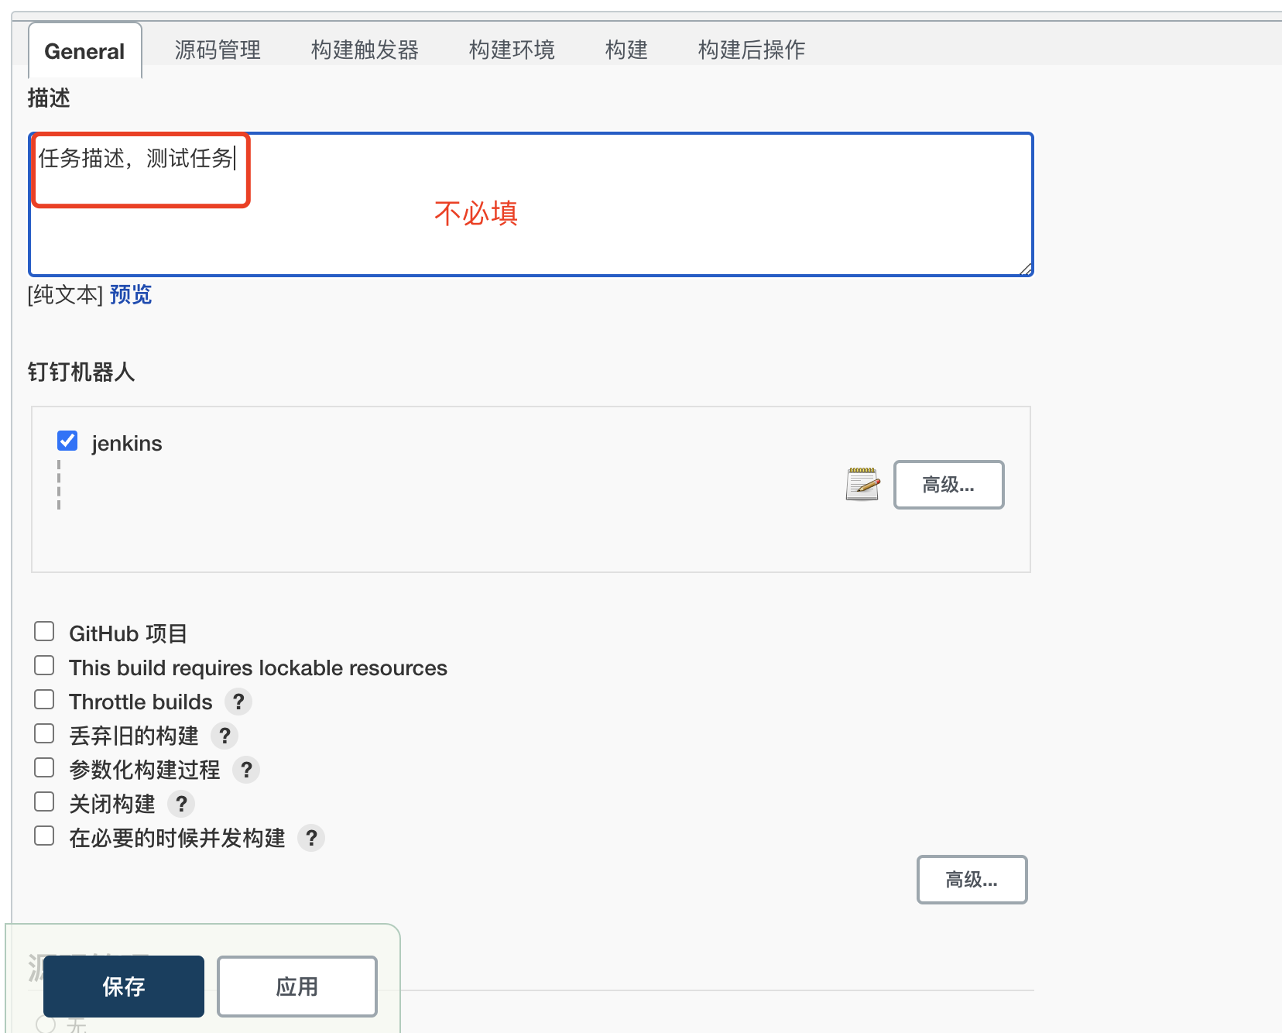Check the 丢弃旧的构建 option

pyautogui.click(x=44, y=733)
